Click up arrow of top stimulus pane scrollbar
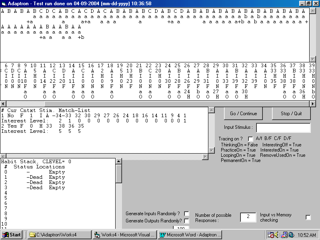 pos(312,11)
